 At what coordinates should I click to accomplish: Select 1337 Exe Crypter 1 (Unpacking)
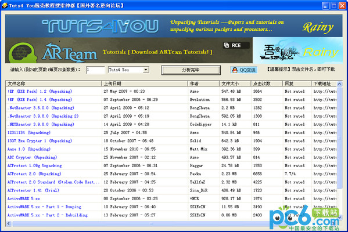pos(40,141)
